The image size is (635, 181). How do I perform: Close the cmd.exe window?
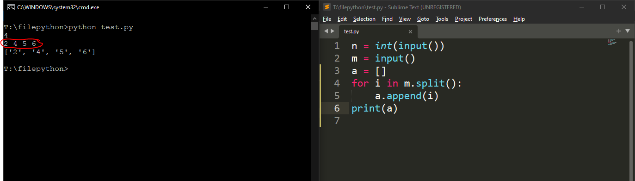click(308, 7)
